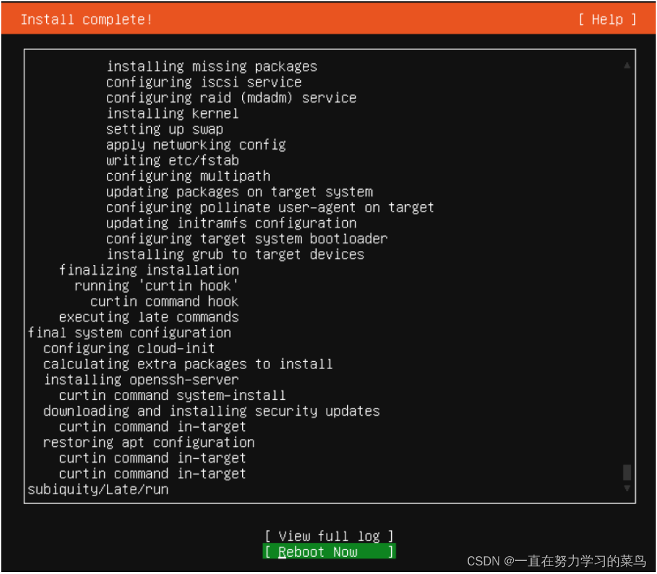Image resolution: width=657 pixels, height=574 pixels.
Task: Select 'curtin command system-install' log line
Action: pos(172,395)
